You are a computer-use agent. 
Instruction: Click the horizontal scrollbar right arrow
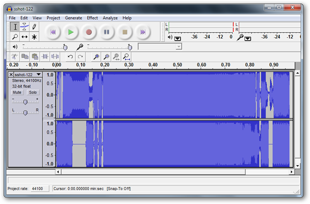click(291, 172)
